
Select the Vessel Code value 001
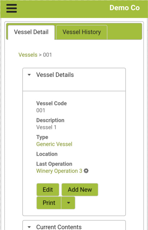(x=41, y=110)
